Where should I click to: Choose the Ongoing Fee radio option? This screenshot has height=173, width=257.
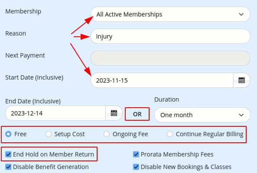click(x=107, y=134)
